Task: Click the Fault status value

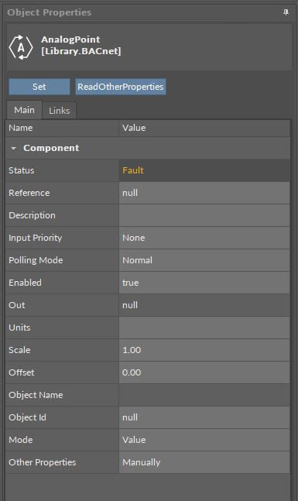Action: click(133, 170)
